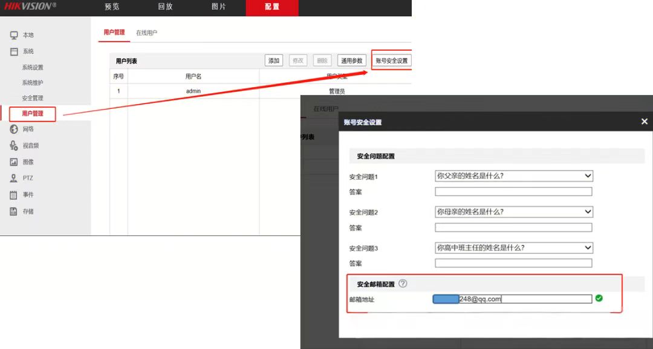Click the 序号 column header
This screenshot has height=349, width=653.
[119, 76]
